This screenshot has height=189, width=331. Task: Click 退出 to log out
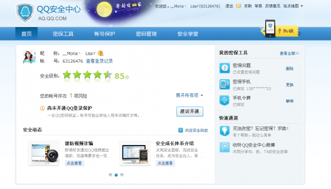(x=229, y=6)
